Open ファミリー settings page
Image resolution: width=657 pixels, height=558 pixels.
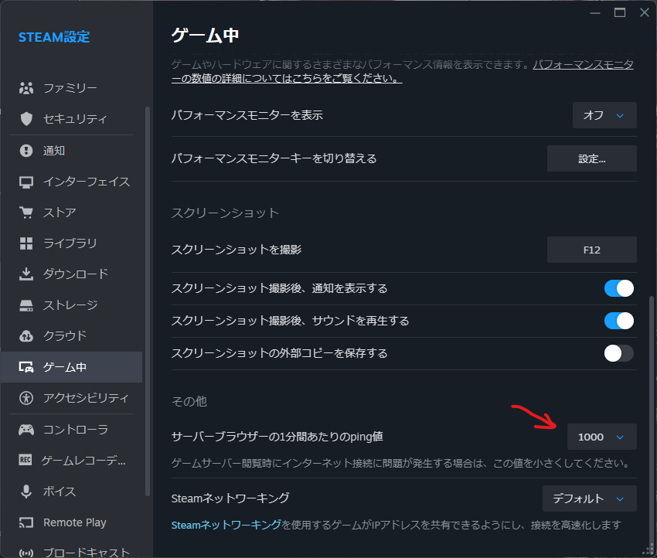click(71, 88)
